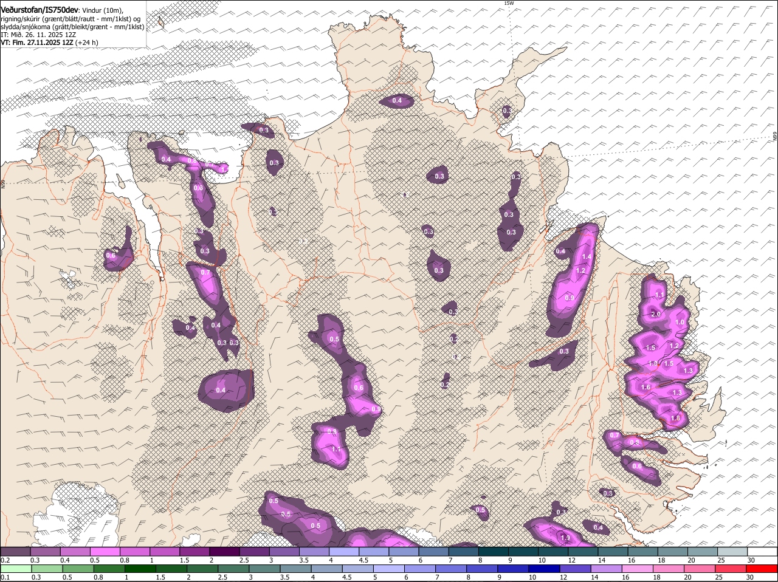Click the "0.1" label under the lower legend

click(5, 577)
